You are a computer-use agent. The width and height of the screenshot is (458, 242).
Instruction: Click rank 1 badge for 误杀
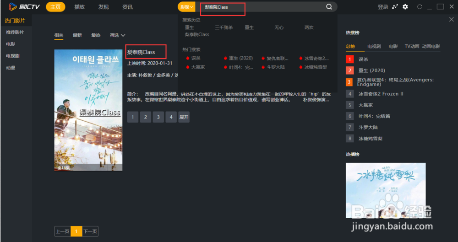[349, 59]
